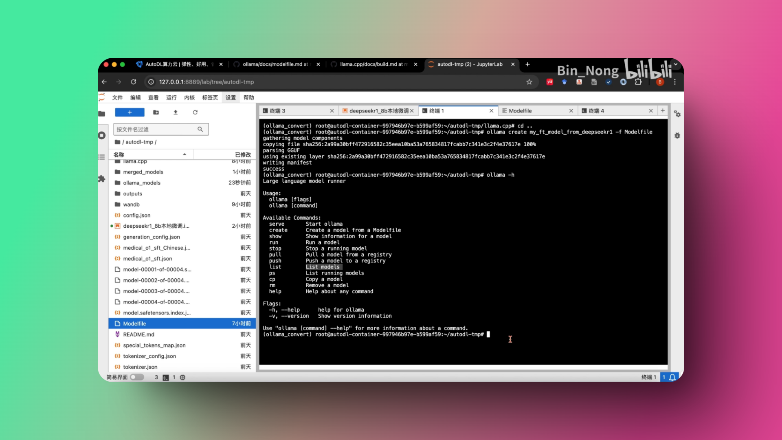Click the new launcher plus button
Viewport: 782px width, 440px height.
coord(130,112)
